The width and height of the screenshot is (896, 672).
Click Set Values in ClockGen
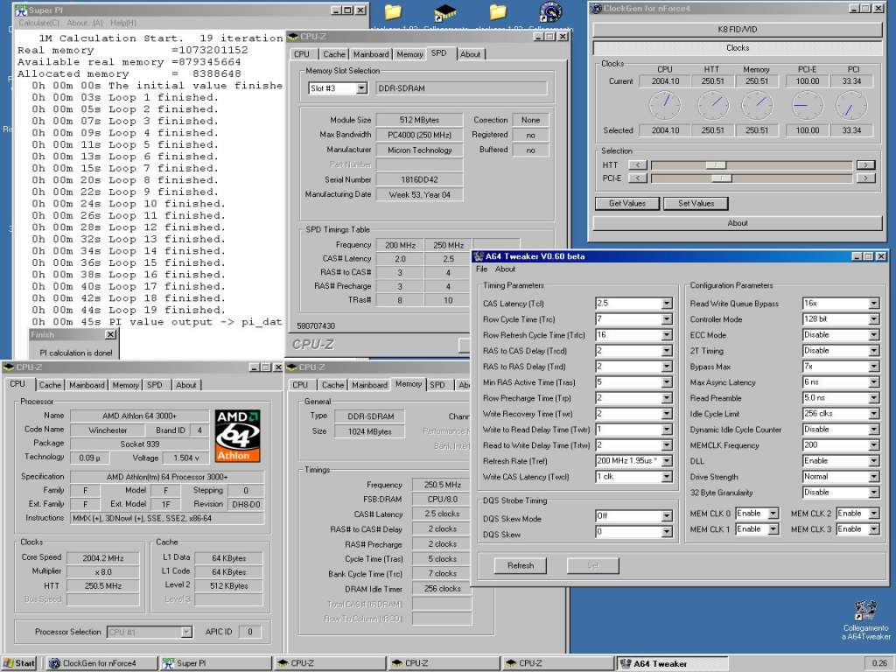coord(696,203)
